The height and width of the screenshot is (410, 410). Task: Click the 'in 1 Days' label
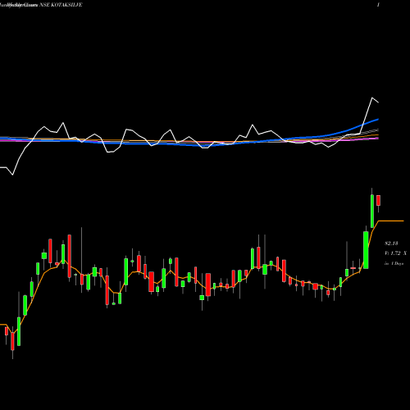(394, 264)
